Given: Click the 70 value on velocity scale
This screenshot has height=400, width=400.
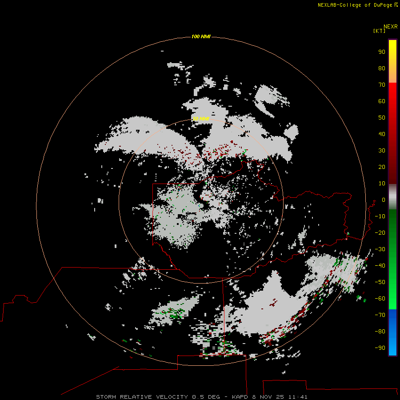Looking at the screenshot, I should click(382, 85).
